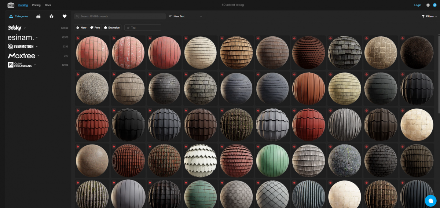Screen dimensions: 440x208
Task: Click the Quixel Megascans brand logo
Action: (20, 65)
